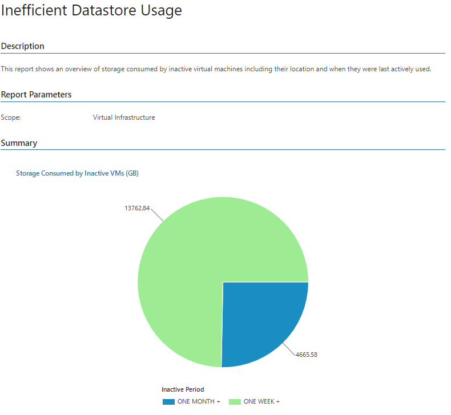
Task: Click the Scope: parameter label
Action: coord(11,117)
